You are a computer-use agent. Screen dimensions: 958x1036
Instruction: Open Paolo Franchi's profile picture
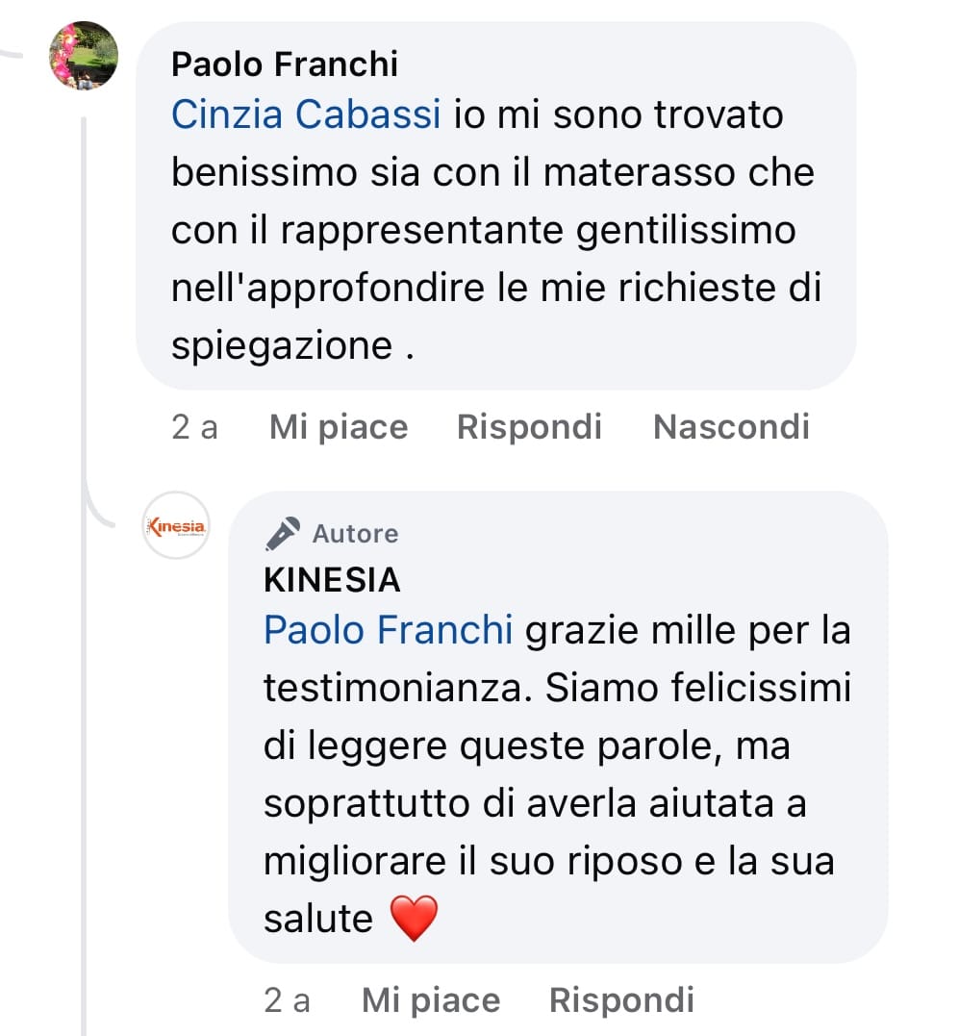click(84, 56)
